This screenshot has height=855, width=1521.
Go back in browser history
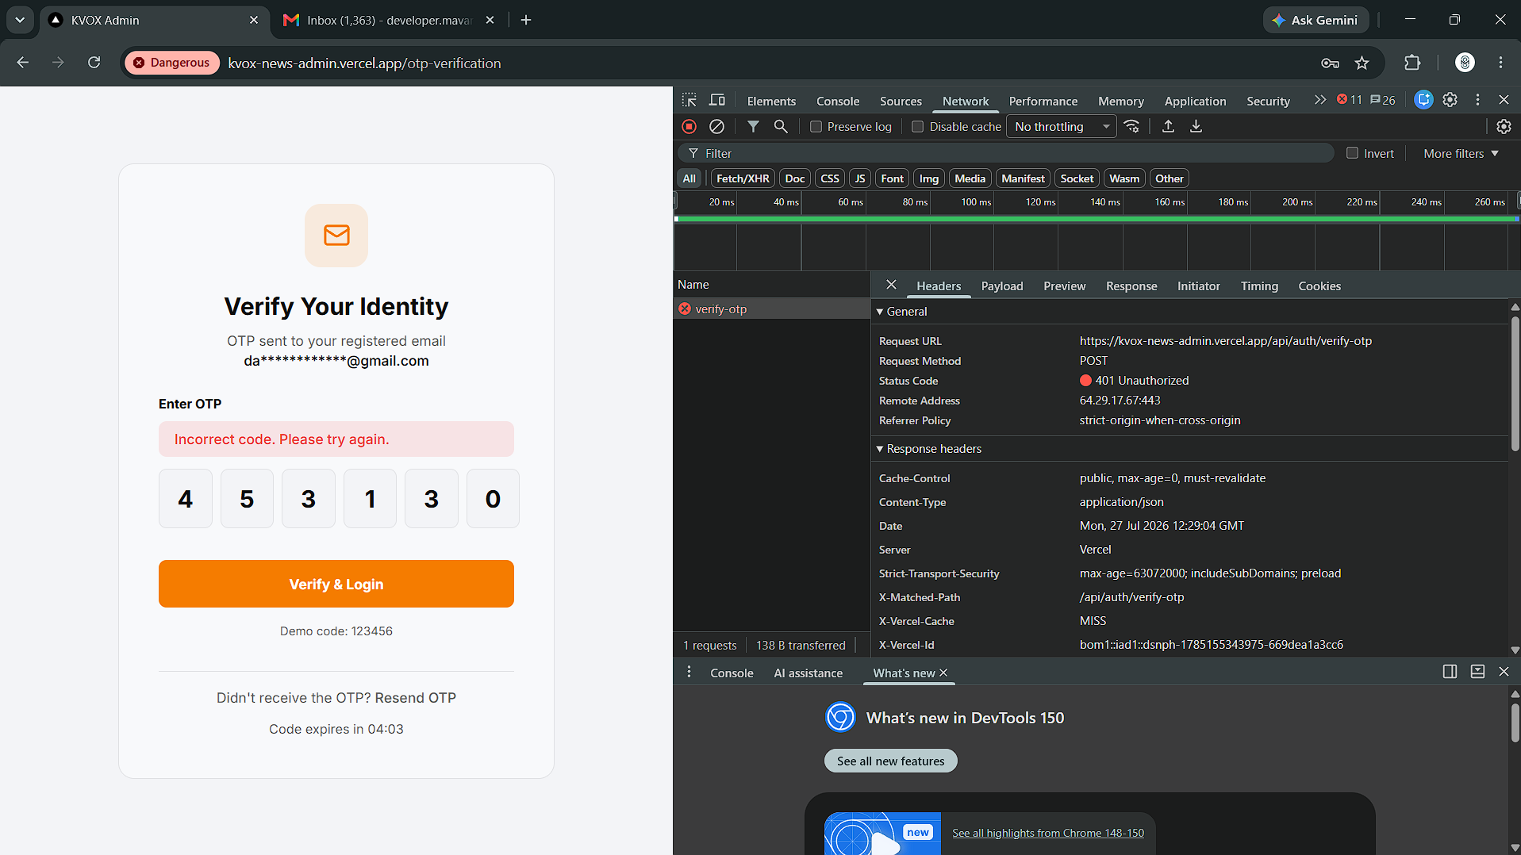pos(22,63)
